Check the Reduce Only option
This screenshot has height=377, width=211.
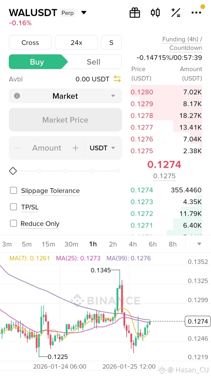[x=13, y=223]
